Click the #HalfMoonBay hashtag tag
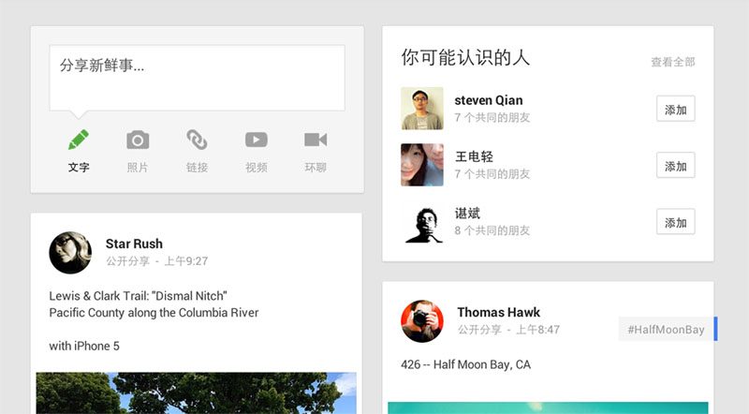This screenshot has width=749, height=414. (x=666, y=330)
